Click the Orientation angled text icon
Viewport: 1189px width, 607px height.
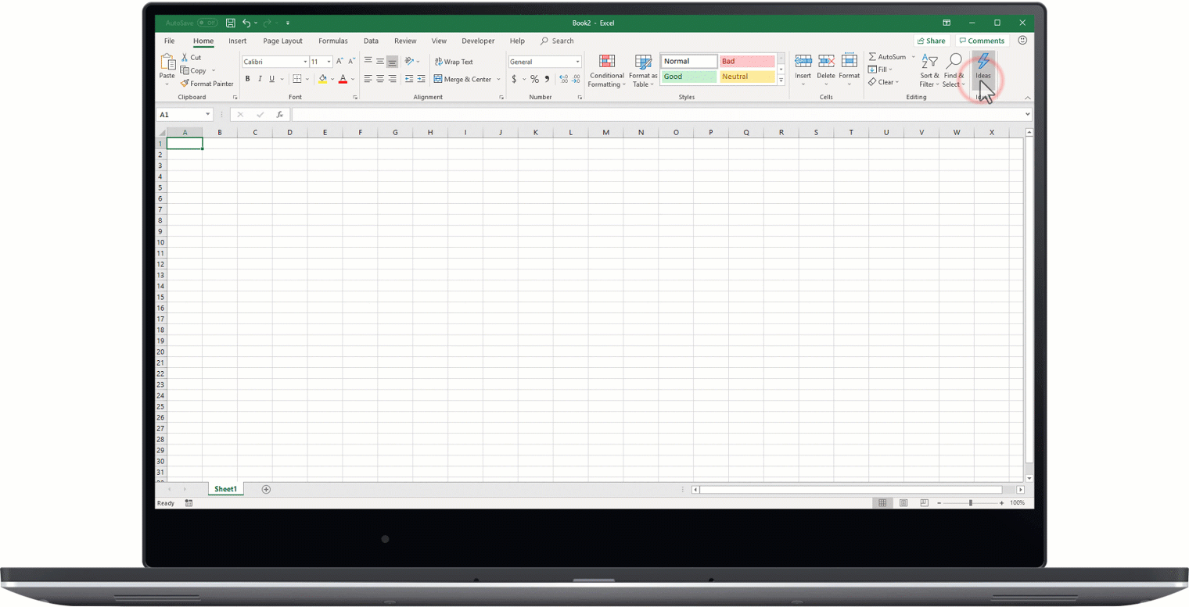(x=409, y=62)
